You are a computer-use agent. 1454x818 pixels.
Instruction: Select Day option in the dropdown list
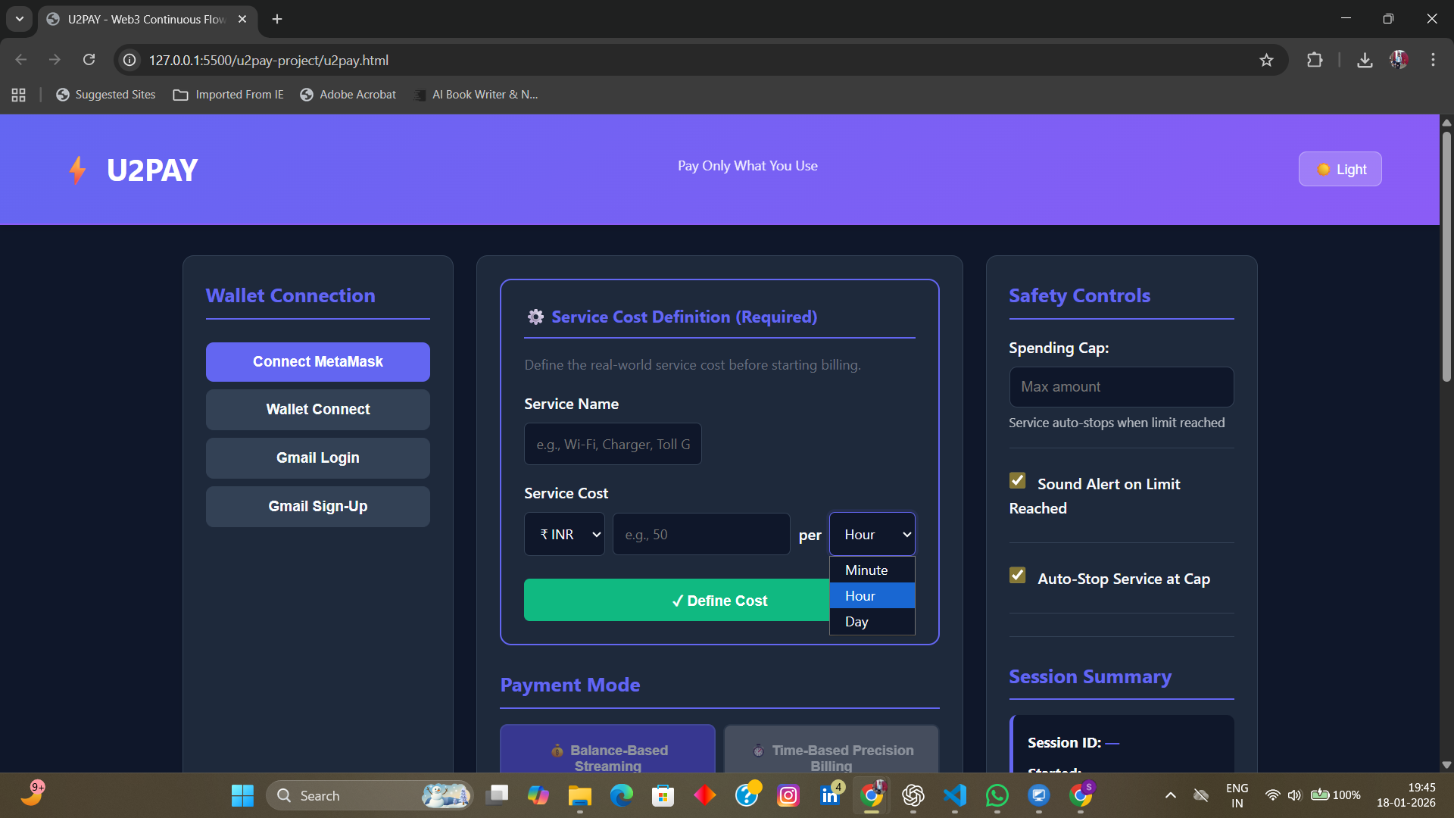click(871, 622)
